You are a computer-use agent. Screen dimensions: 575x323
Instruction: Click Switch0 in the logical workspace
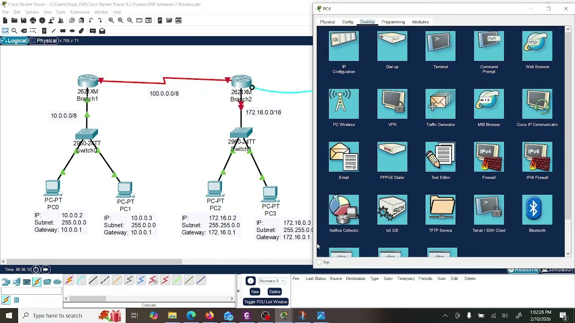tap(87, 135)
